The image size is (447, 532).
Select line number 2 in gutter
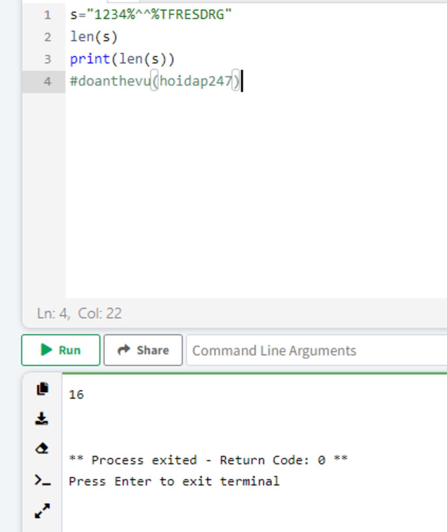(x=47, y=37)
